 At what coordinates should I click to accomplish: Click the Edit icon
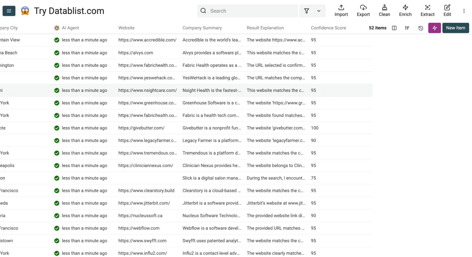pos(447,10)
